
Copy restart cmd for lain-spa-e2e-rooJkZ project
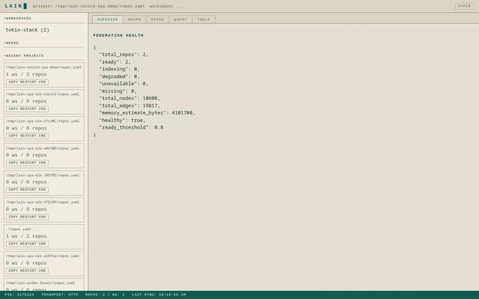click(x=27, y=109)
